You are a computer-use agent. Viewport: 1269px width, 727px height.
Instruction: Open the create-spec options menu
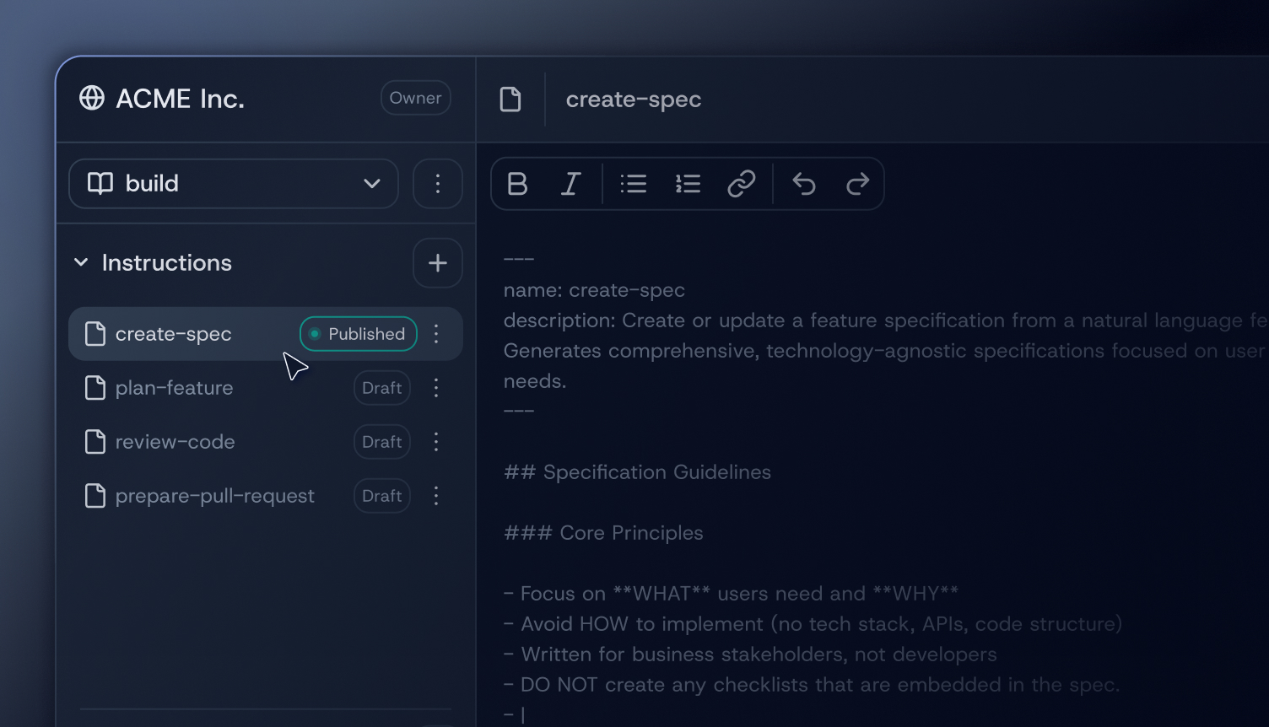pyautogui.click(x=436, y=334)
